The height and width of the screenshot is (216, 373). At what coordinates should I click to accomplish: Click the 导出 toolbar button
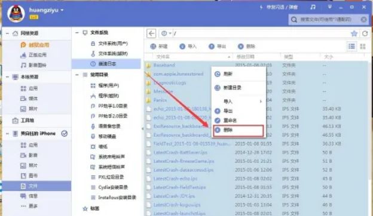[x=217, y=47]
